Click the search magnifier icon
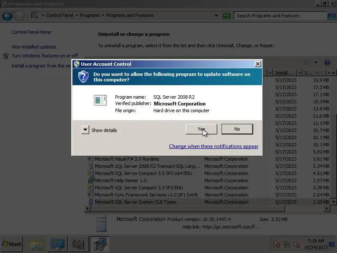The height and width of the screenshot is (253, 337). (x=332, y=16)
